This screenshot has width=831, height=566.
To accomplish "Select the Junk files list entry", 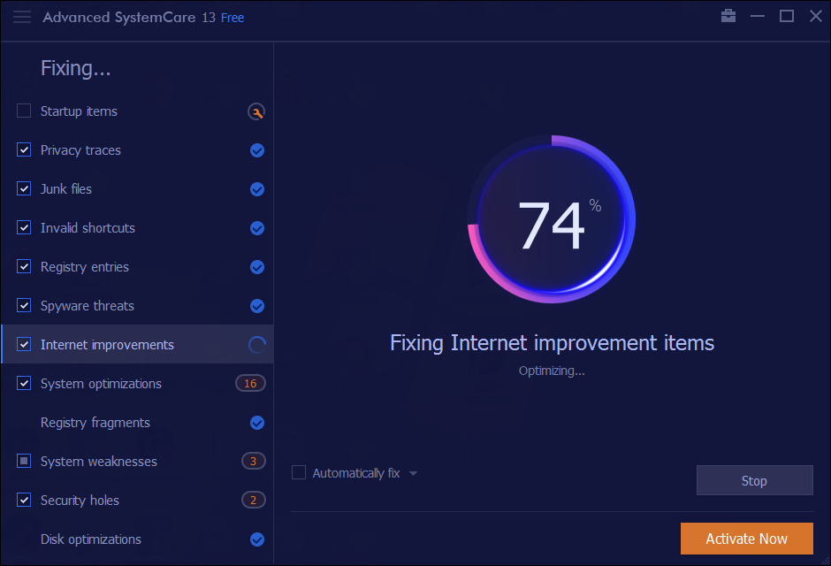I will 137,189.
